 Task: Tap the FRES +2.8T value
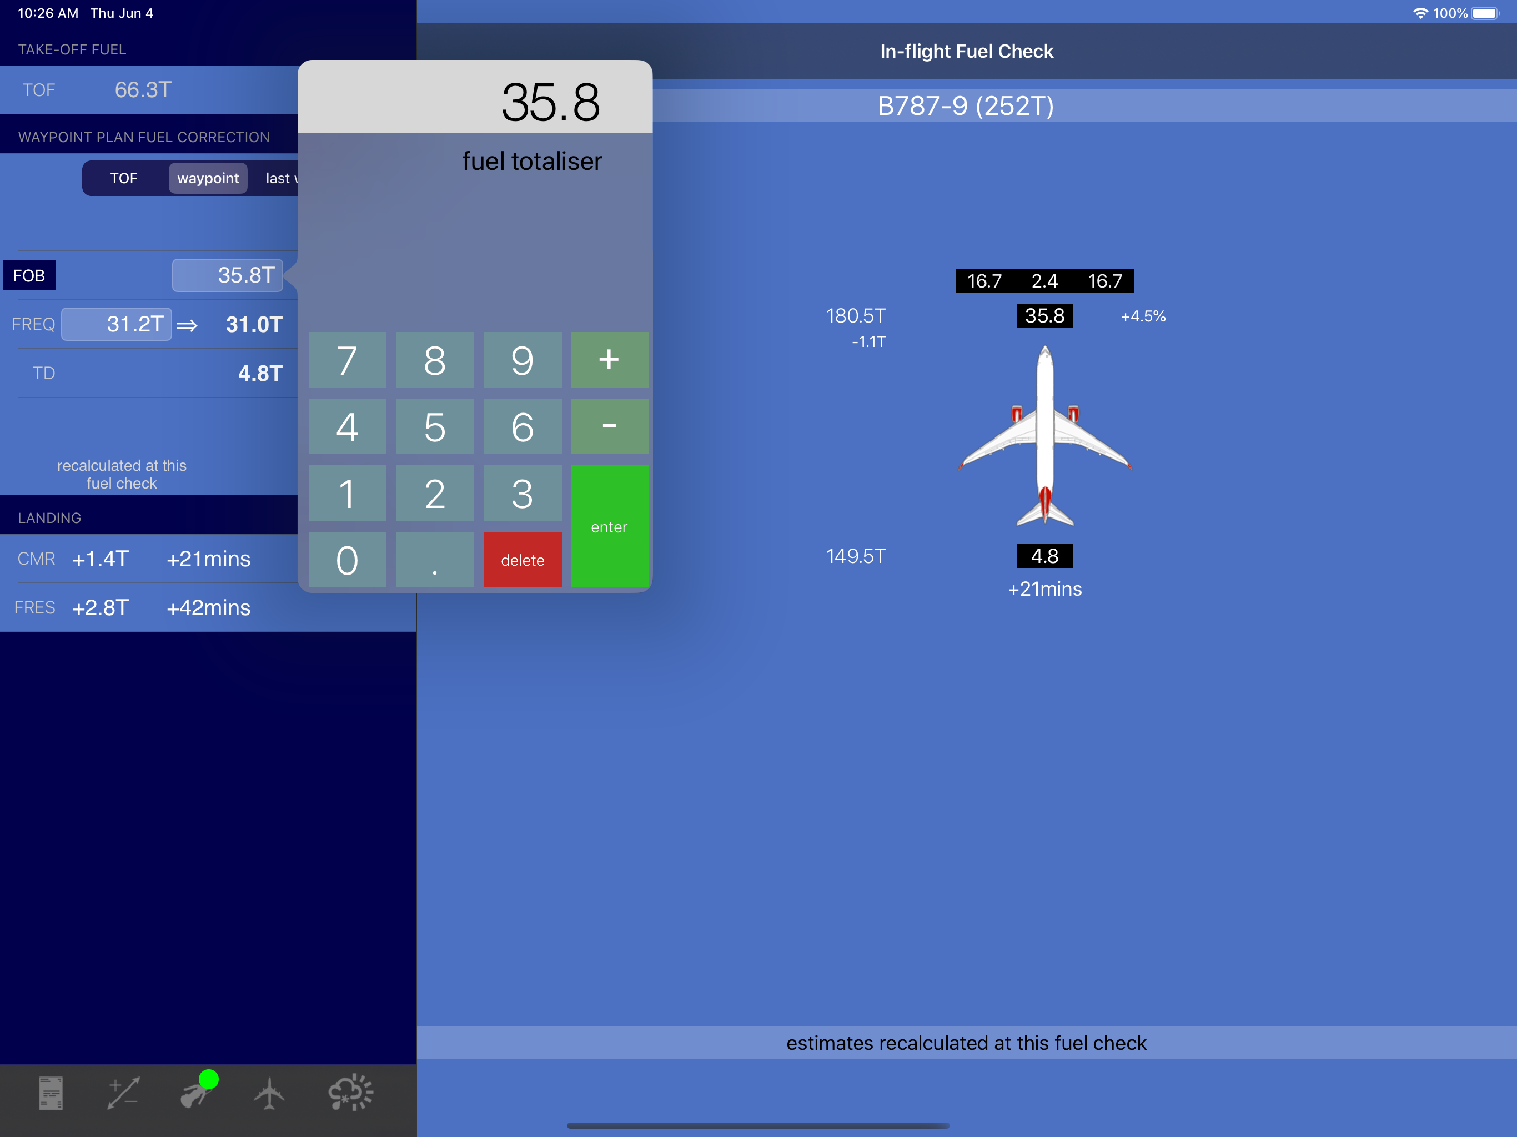100,607
